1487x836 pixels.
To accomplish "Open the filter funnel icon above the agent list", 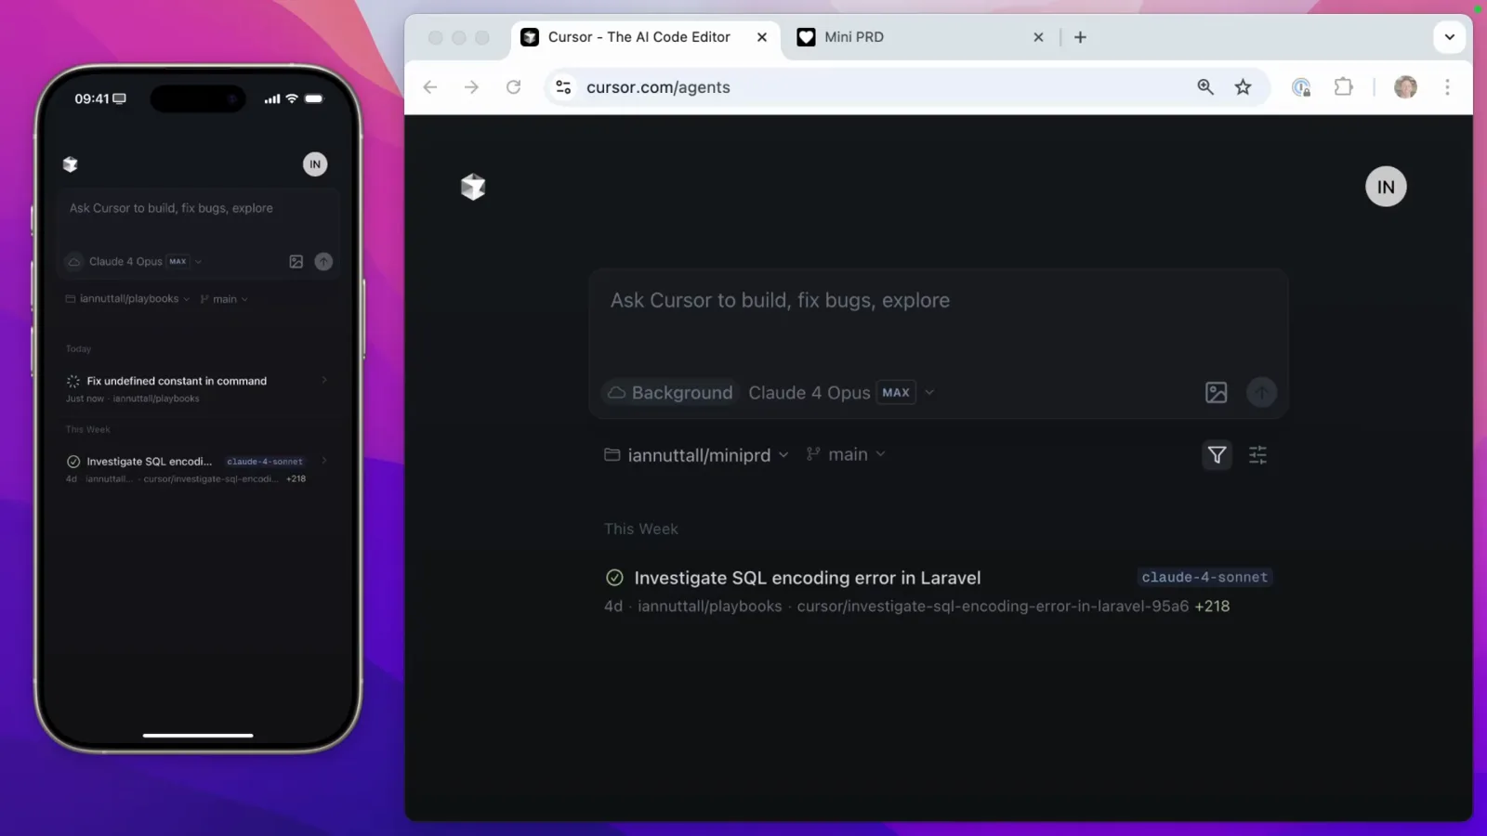I will tap(1217, 455).
